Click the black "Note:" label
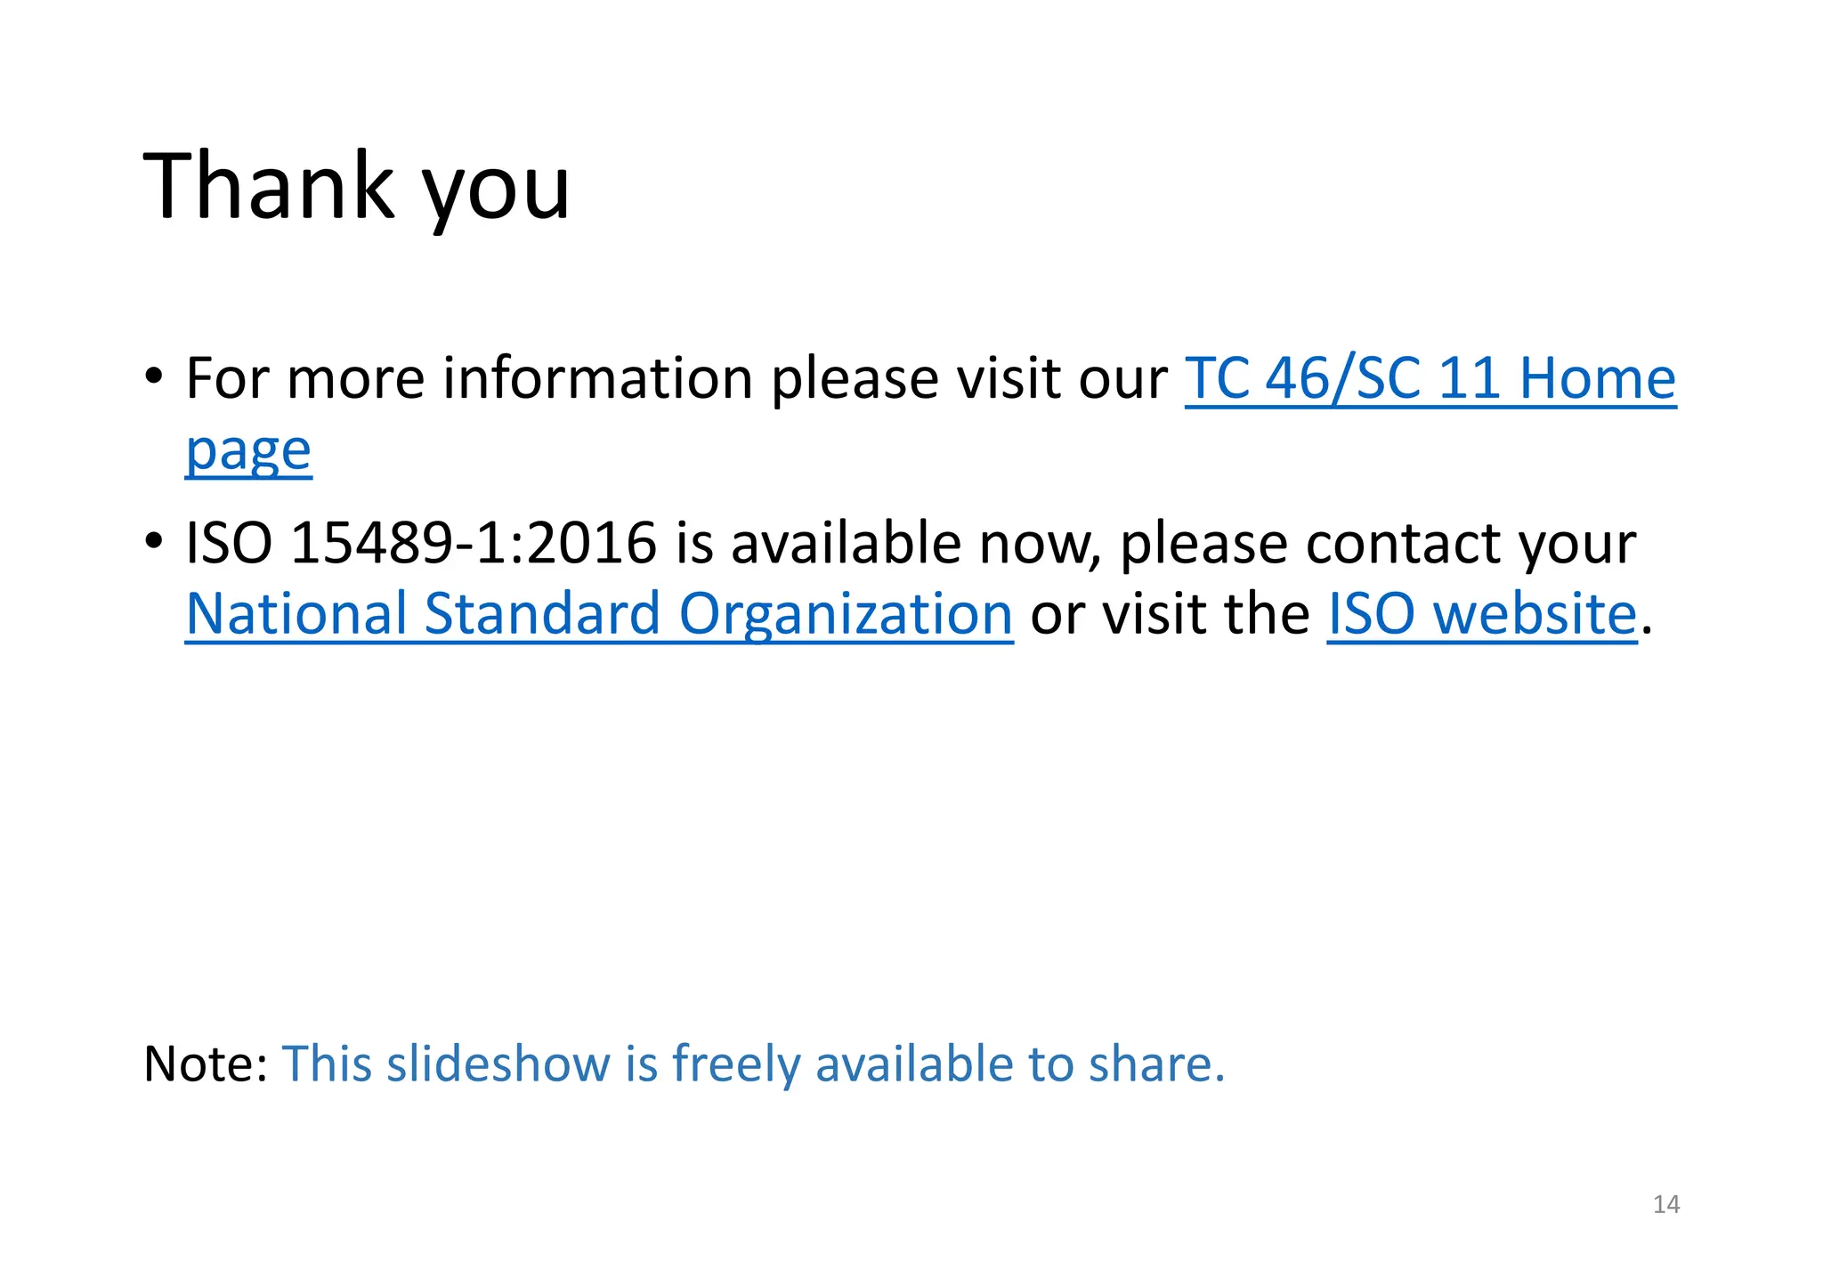Viewport: 1823px width, 1262px height. click(206, 1064)
